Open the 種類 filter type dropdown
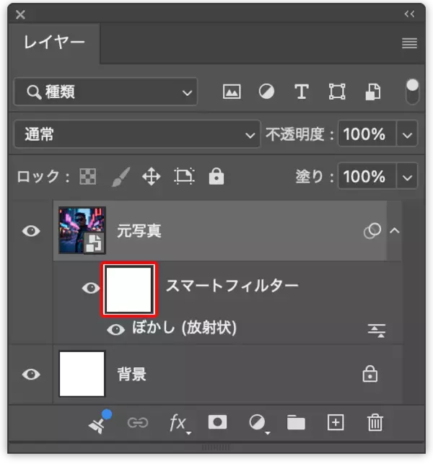433x464 pixels. click(105, 92)
